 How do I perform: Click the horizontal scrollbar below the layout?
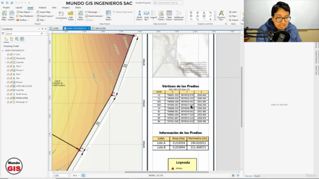pos(166,172)
